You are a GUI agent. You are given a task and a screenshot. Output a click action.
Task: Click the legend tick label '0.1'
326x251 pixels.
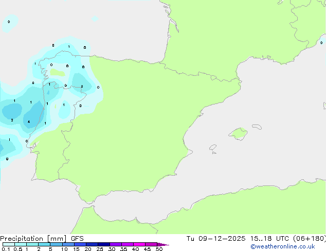click(x=6, y=249)
